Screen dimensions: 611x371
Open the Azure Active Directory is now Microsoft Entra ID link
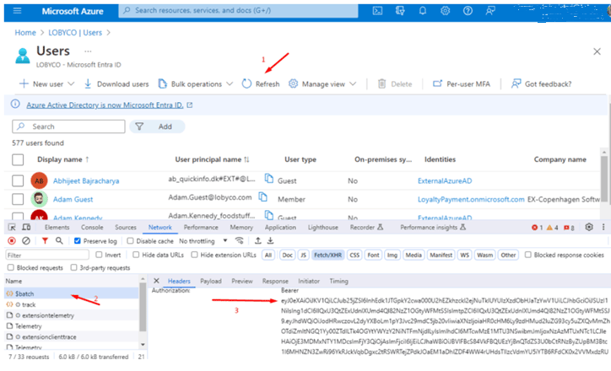105,105
